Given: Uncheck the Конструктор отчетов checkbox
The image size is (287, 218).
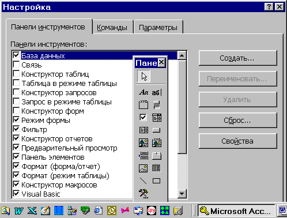Looking at the screenshot, I should tap(16, 138).
